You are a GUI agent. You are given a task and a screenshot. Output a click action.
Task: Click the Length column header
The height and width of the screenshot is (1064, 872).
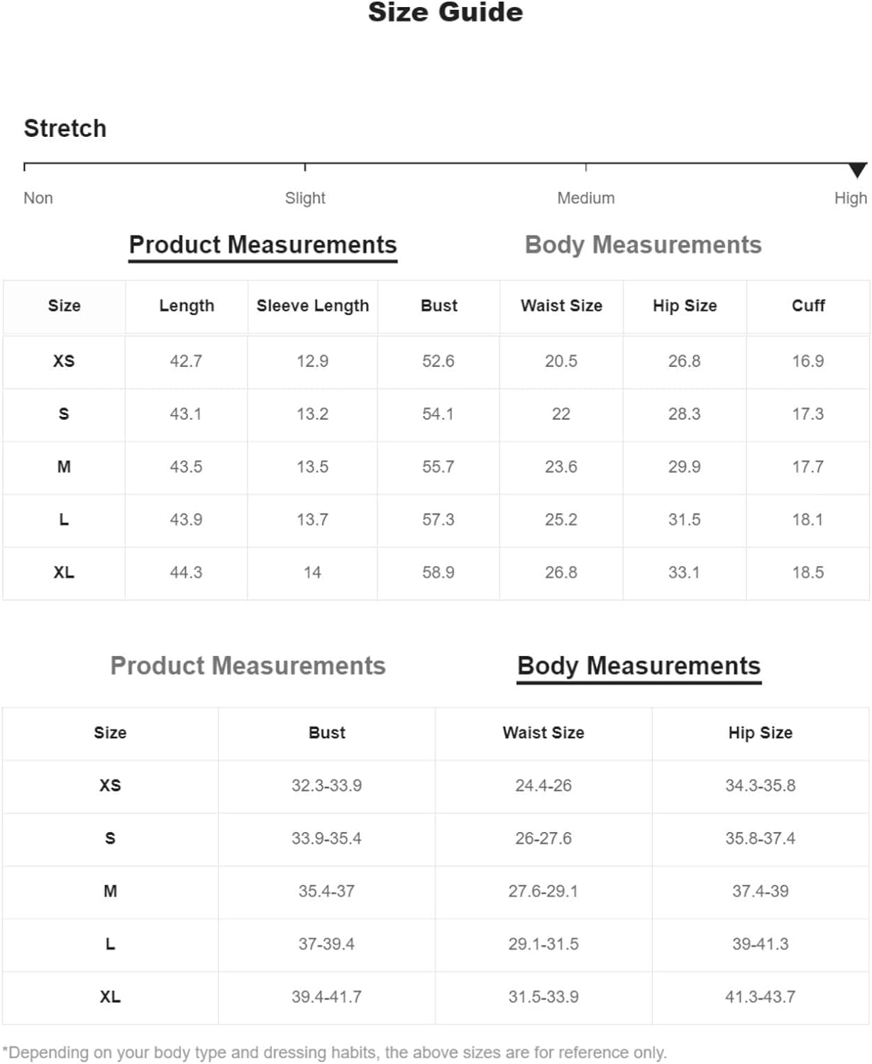point(187,306)
